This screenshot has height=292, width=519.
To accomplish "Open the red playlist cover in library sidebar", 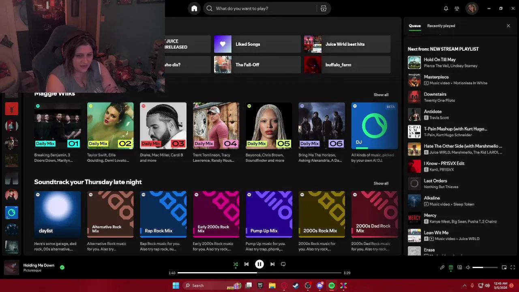I will coord(11,109).
